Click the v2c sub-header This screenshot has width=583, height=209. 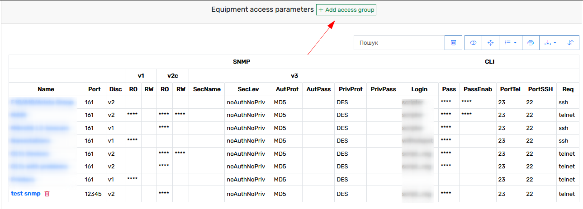(173, 76)
